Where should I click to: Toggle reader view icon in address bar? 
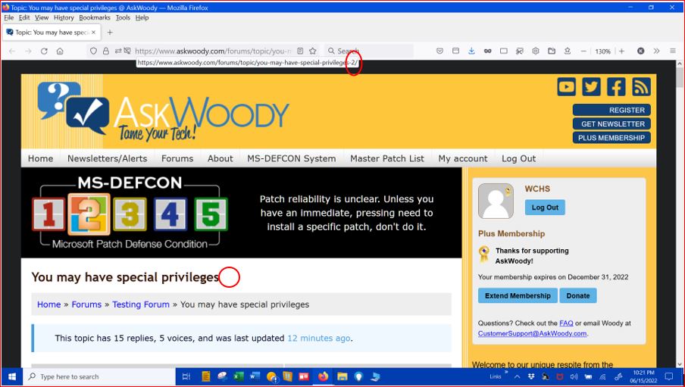click(x=300, y=51)
